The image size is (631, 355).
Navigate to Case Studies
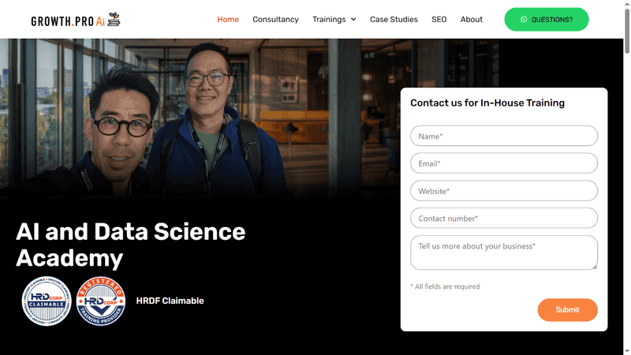tap(394, 20)
